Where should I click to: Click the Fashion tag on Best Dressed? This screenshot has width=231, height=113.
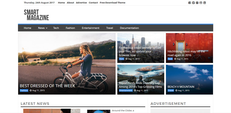pyautogui.click(x=24, y=90)
